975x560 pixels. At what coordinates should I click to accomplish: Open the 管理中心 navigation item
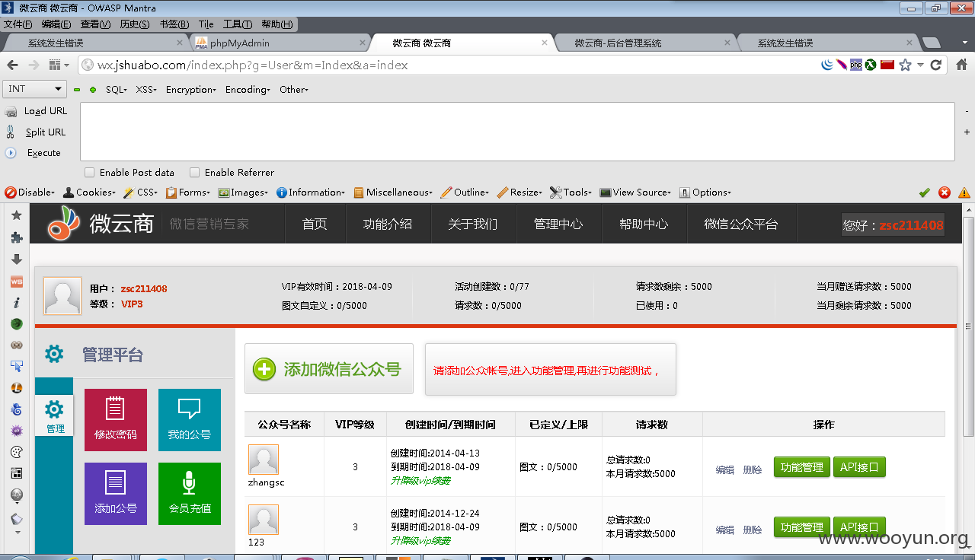coord(558,224)
